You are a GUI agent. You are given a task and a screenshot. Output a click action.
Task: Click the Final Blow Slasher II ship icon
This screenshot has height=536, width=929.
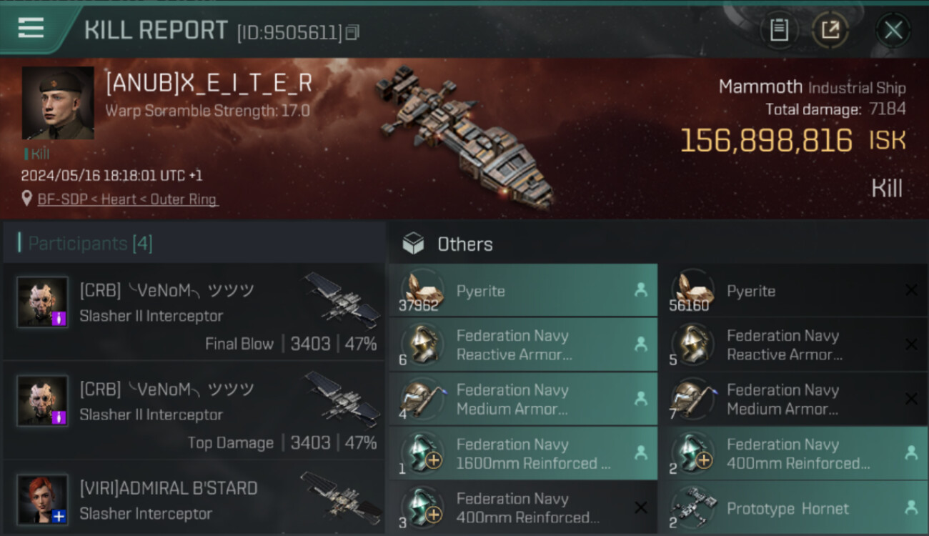(x=343, y=299)
